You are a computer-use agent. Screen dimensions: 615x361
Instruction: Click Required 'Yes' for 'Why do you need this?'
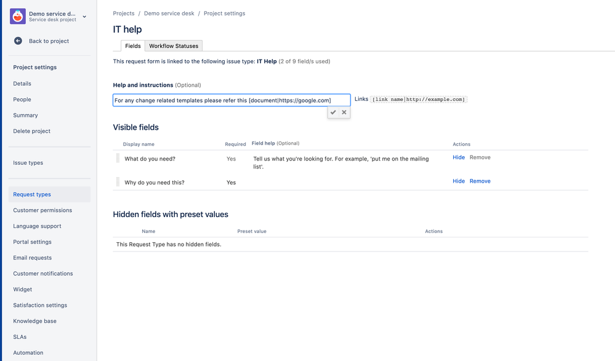pos(231,182)
